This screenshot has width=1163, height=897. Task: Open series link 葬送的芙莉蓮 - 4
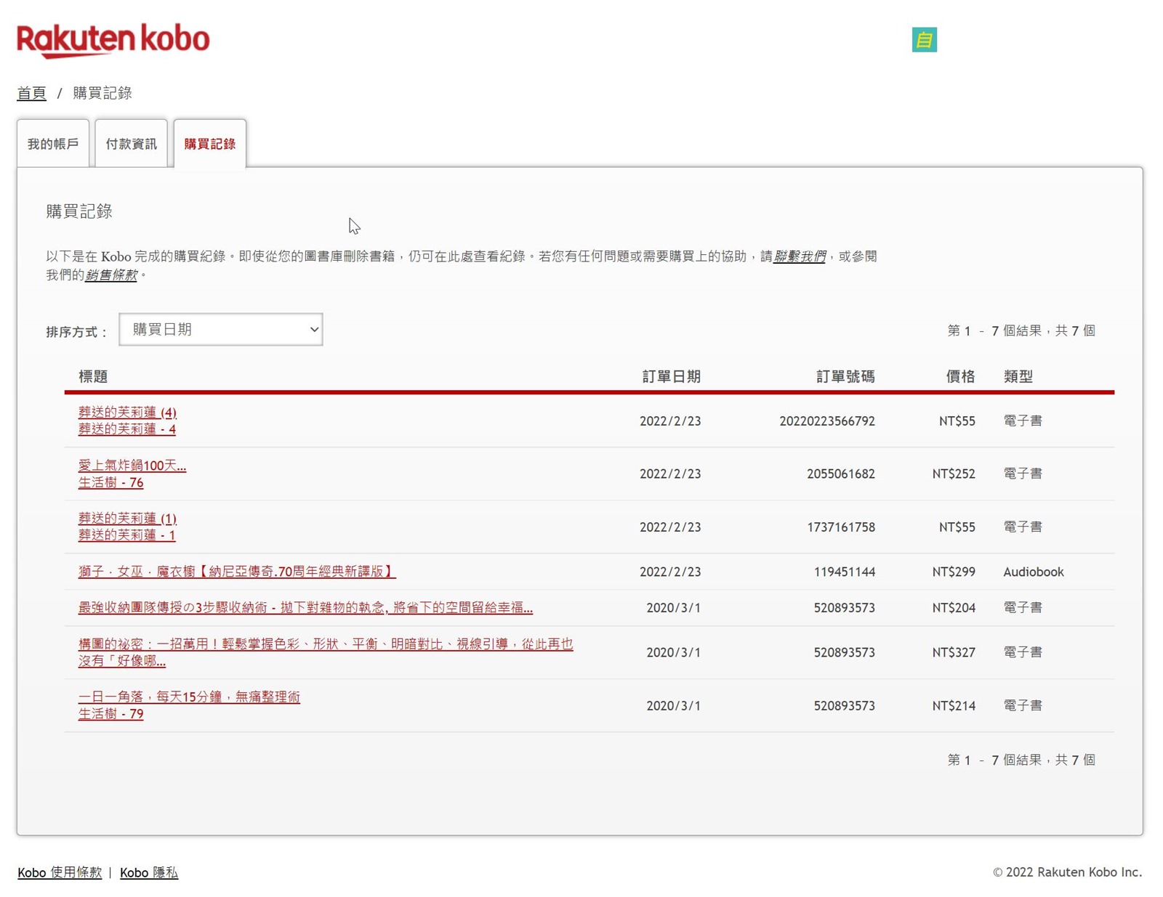(x=127, y=429)
